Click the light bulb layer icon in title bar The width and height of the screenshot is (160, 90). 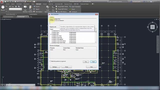(28, 1)
